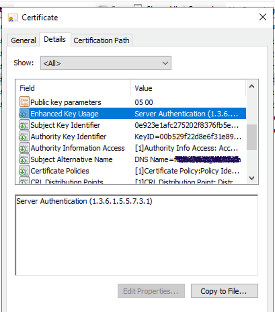Click the Edit Properties button
This screenshot has width=275, height=312.
pyautogui.click(x=151, y=291)
